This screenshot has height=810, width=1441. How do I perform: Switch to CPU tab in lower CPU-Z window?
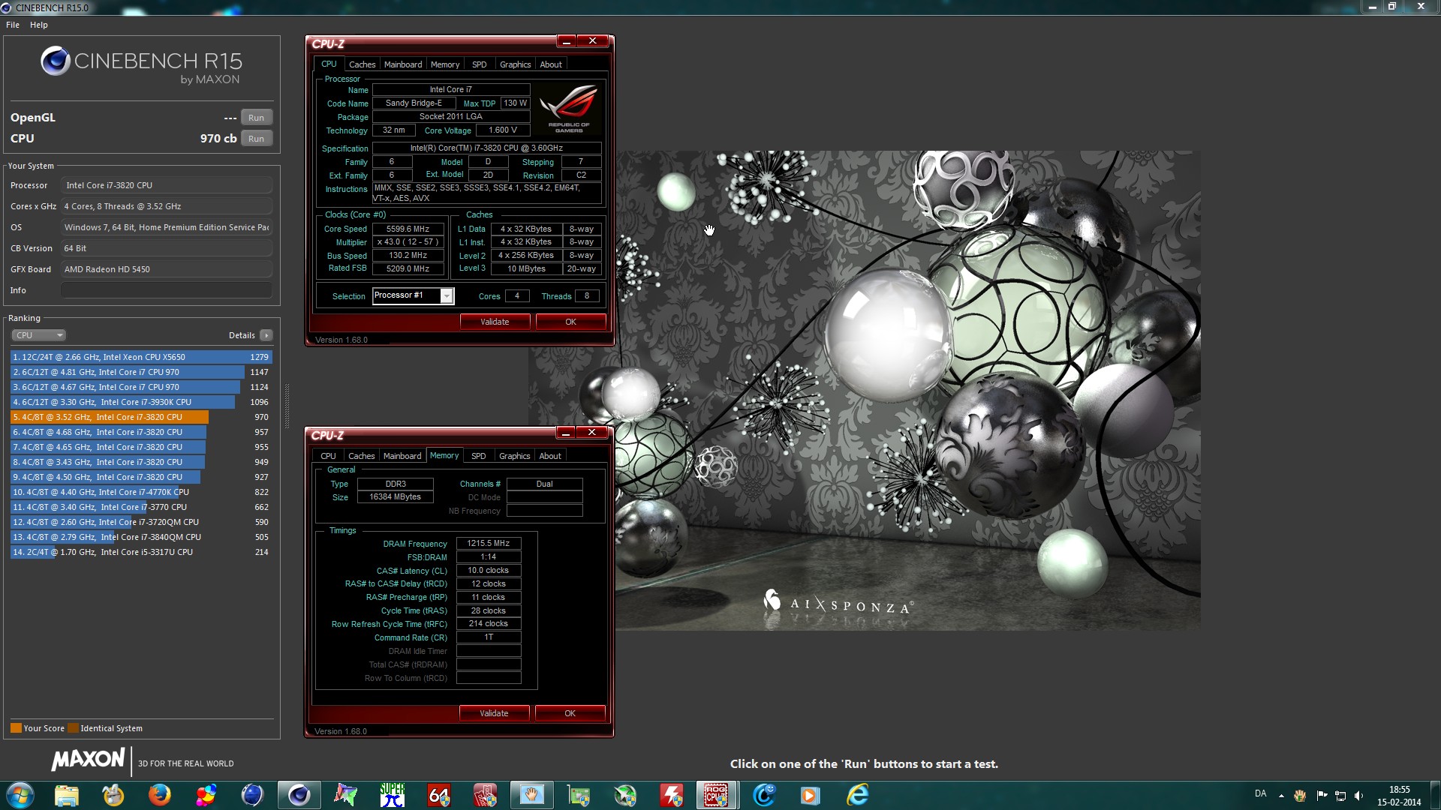pyautogui.click(x=328, y=456)
